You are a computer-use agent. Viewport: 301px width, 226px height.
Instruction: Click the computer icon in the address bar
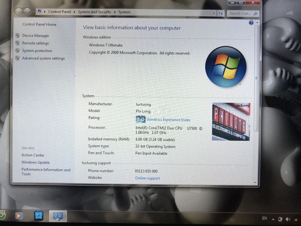[39, 11]
